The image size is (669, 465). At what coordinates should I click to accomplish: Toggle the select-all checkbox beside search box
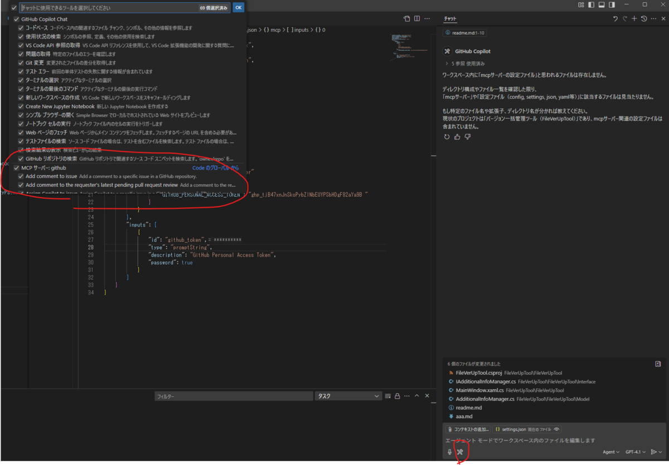[14, 8]
